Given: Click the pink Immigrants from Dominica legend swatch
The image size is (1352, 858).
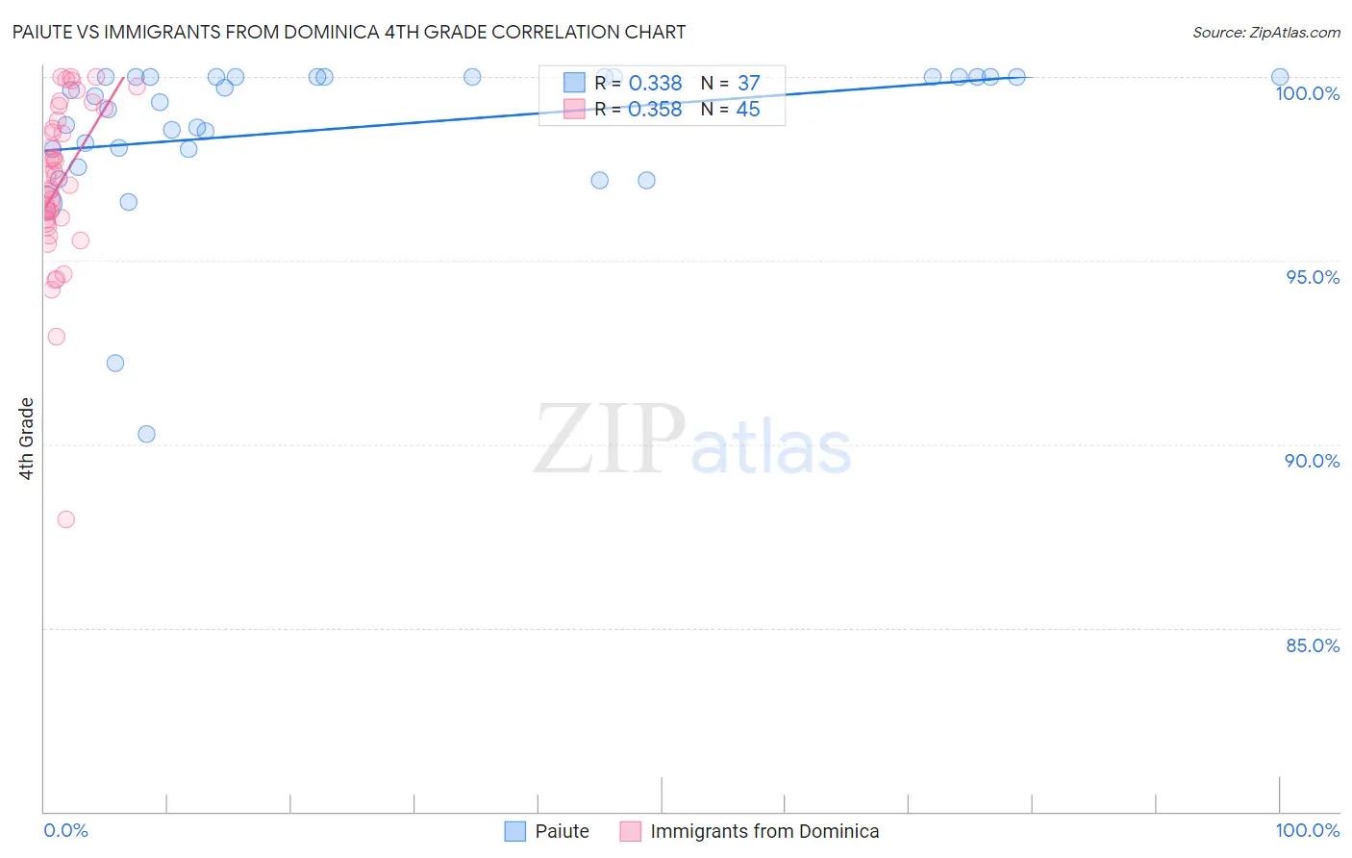Looking at the screenshot, I should [x=631, y=831].
